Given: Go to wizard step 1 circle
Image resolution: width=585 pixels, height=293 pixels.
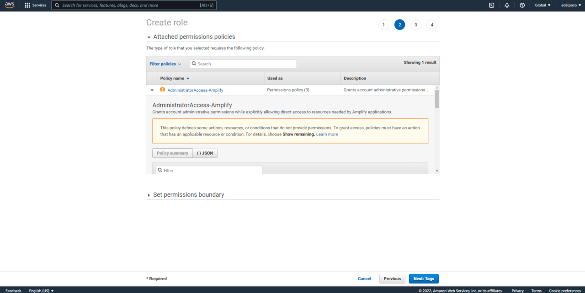Looking at the screenshot, I should click(383, 25).
